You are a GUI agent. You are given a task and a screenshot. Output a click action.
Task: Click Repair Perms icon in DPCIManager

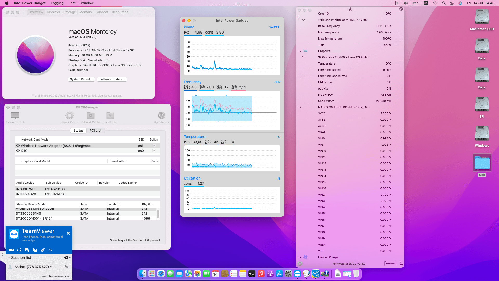69,116
